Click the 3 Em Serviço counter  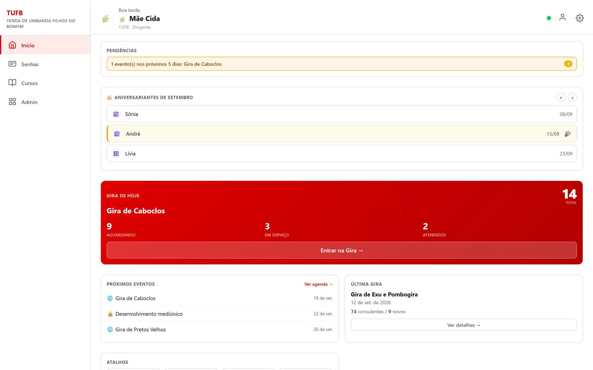coord(276,229)
